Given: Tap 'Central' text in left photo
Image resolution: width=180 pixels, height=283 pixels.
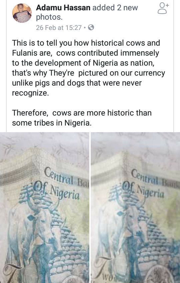Looking at the screenshot, I should pyautogui.click(x=59, y=176).
